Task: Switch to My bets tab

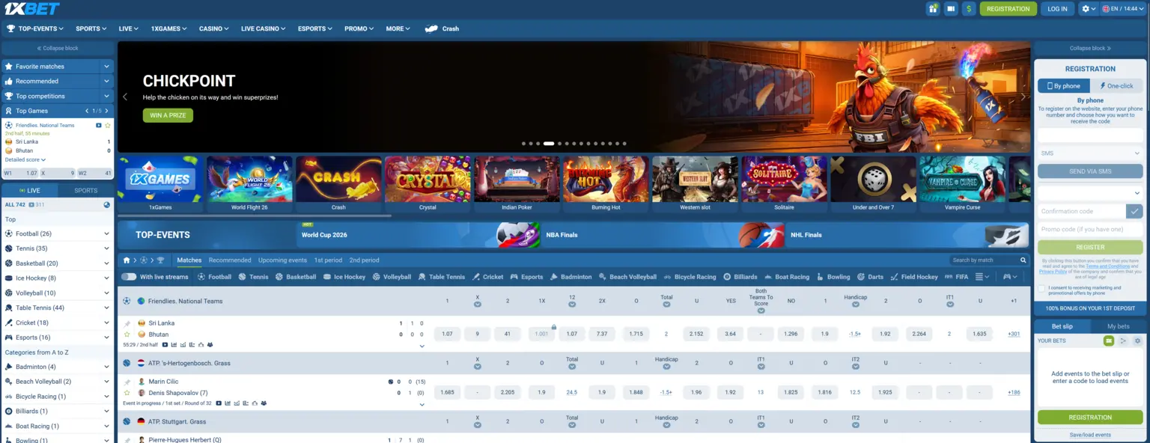Action: pos(1118,326)
